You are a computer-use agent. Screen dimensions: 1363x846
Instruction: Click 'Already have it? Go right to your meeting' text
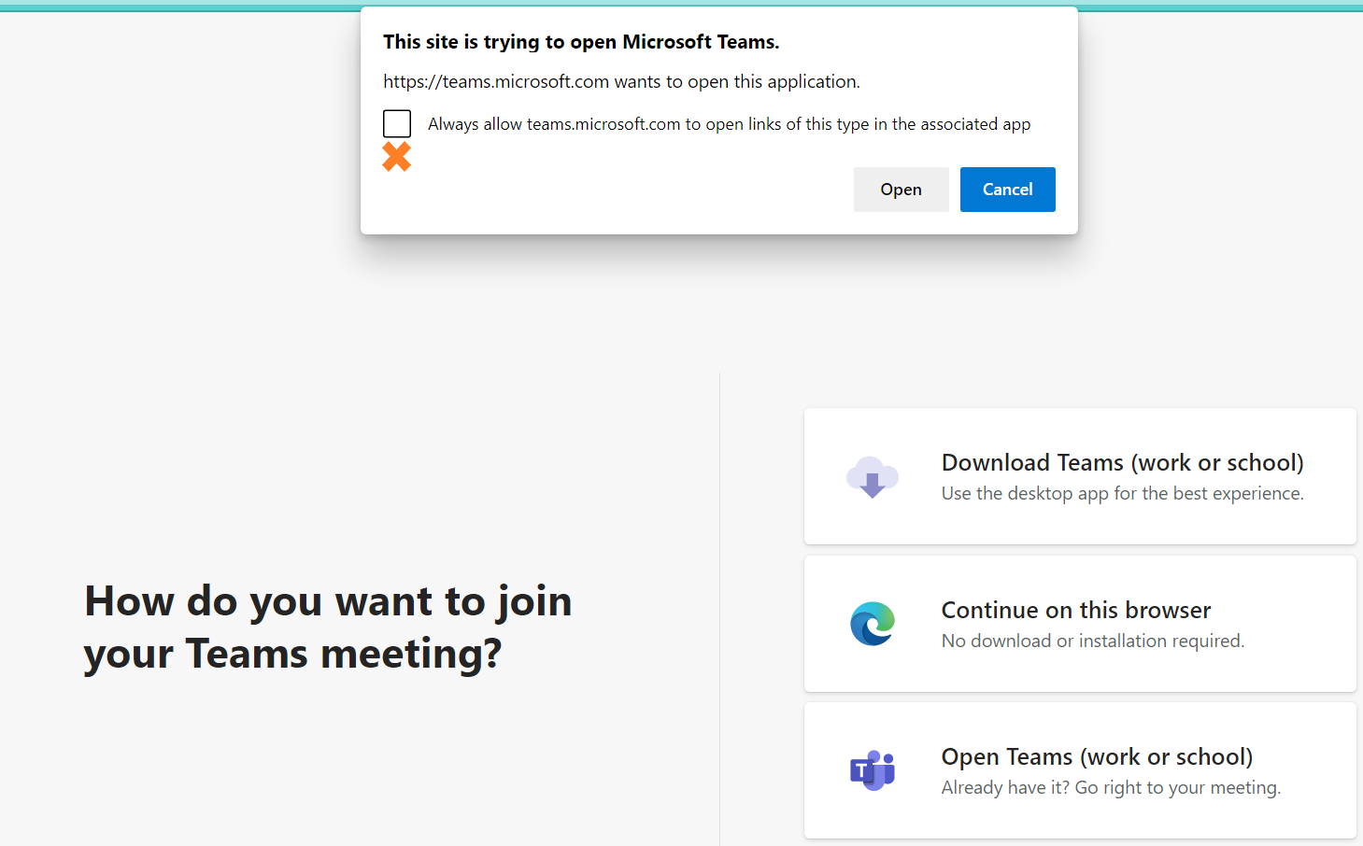(x=1111, y=787)
